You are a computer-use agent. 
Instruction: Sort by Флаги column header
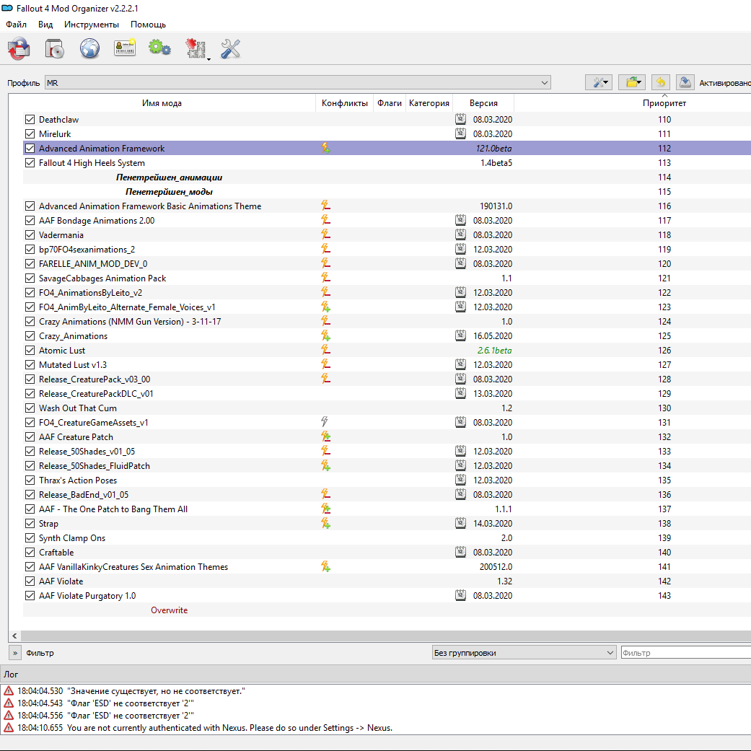[390, 103]
